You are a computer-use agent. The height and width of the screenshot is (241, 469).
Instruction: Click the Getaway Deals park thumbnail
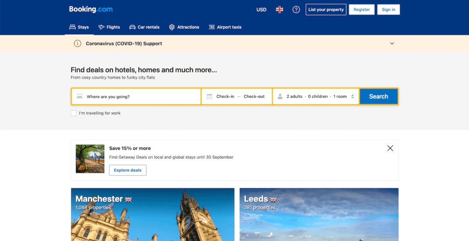click(90, 159)
